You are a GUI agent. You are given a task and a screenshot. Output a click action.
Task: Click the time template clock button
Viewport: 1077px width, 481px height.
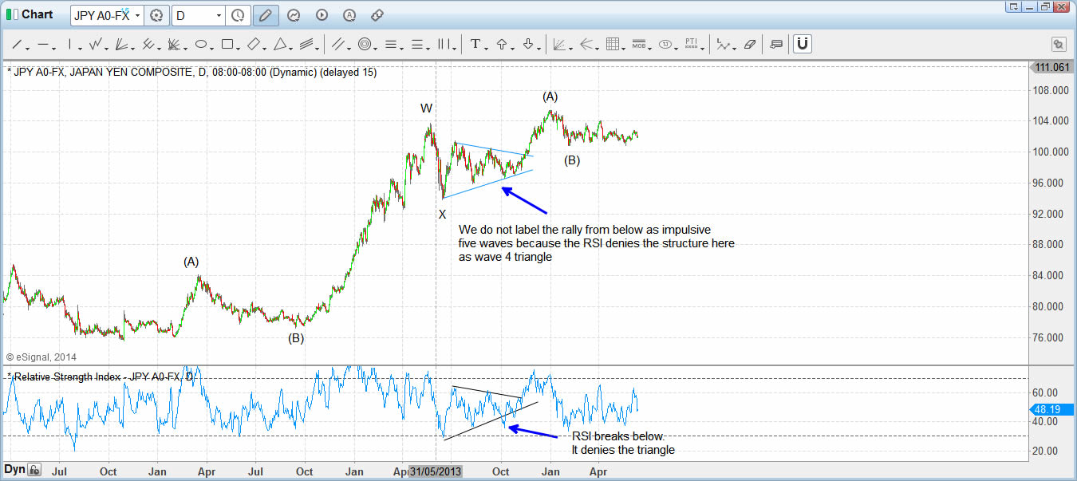[238, 15]
